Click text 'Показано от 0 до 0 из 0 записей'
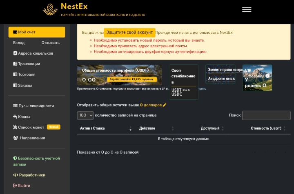 (108, 152)
